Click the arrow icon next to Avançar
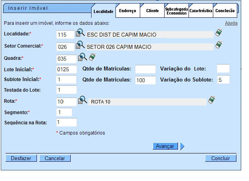Viewport: 249px width, 181px height. 182,146
